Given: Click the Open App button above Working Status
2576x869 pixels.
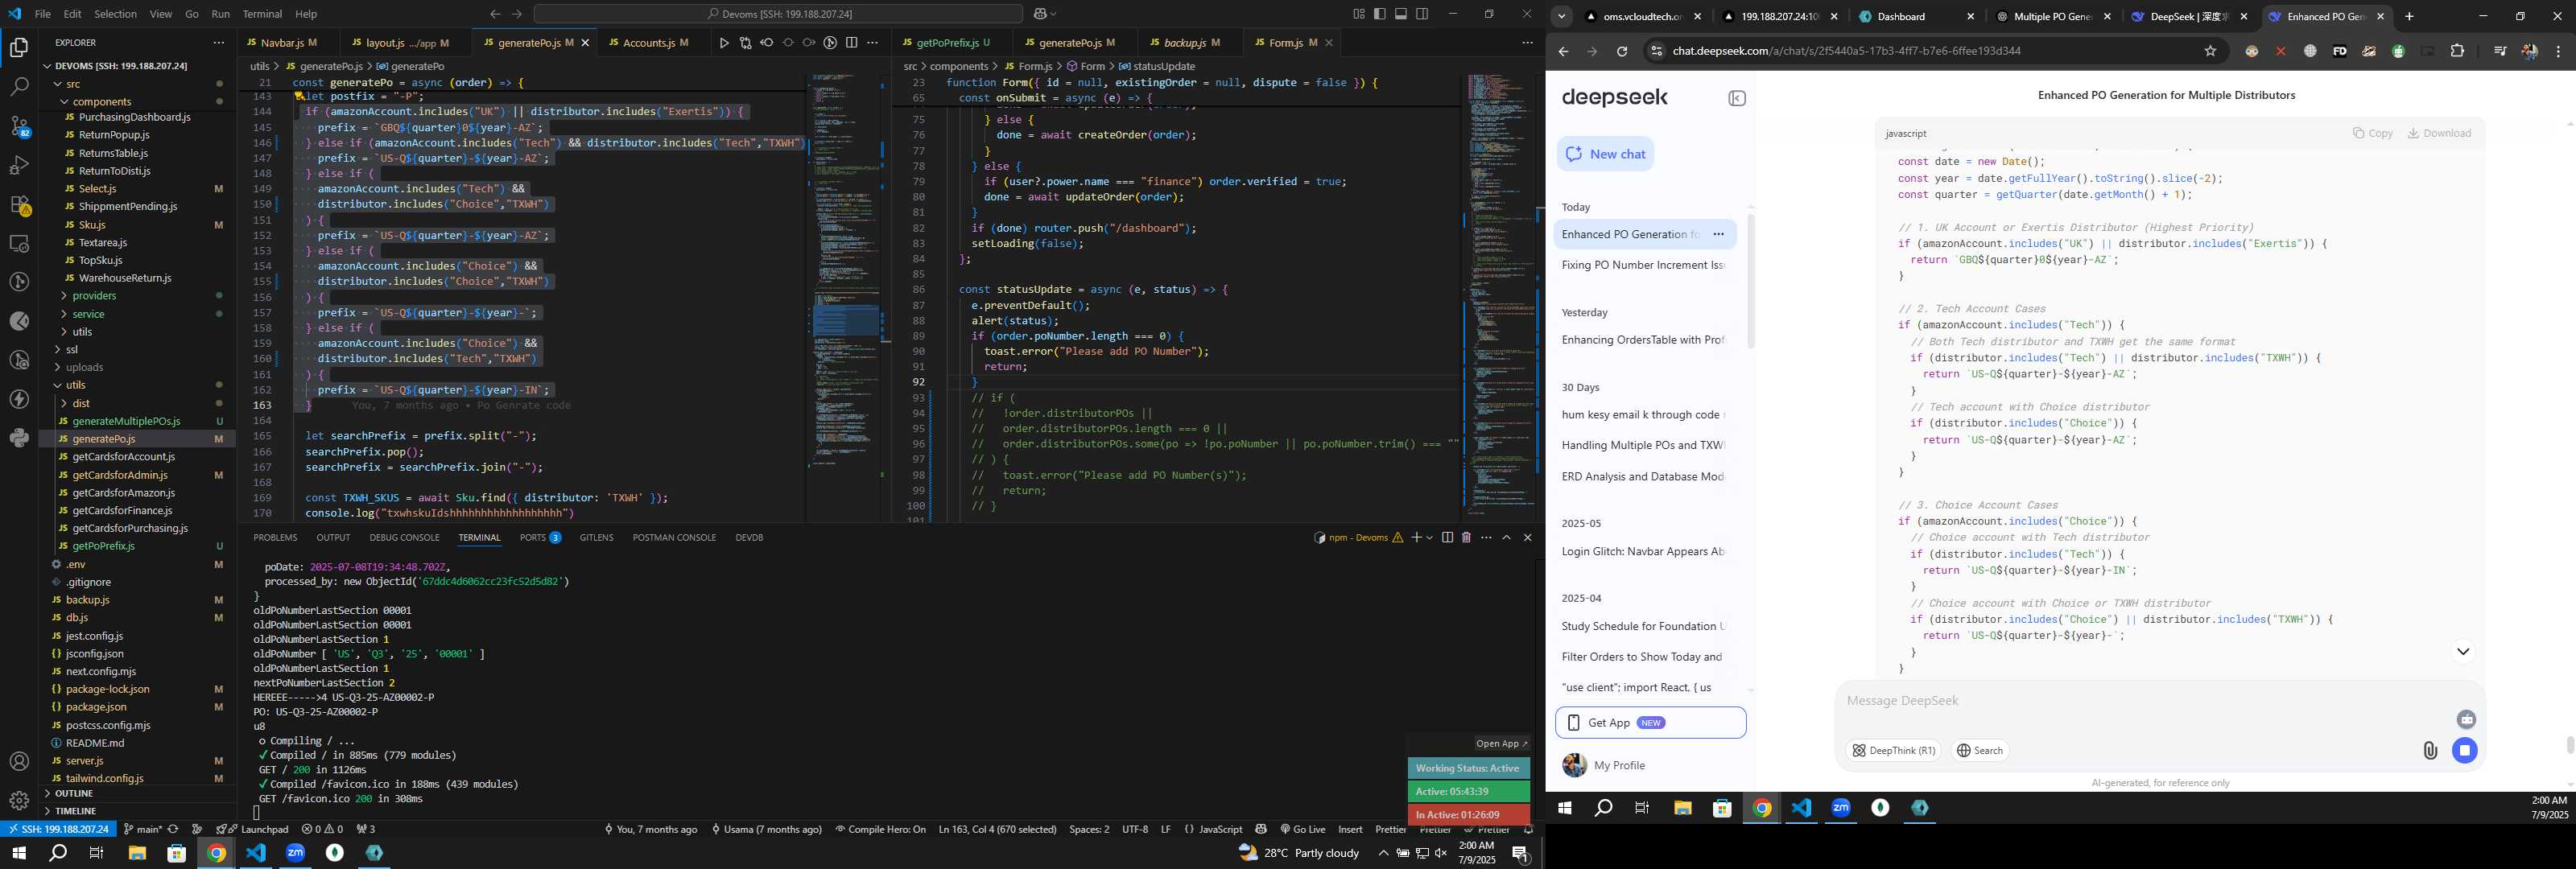Looking at the screenshot, I should tap(1501, 744).
